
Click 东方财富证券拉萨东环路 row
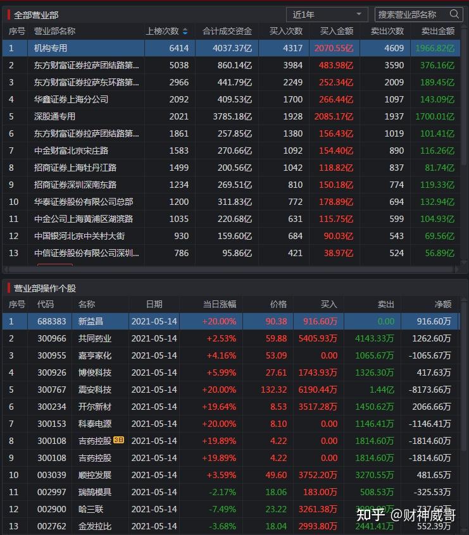[x=231, y=82]
